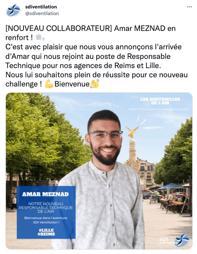Click the sdiventilation profile avatar

[13, 10]
